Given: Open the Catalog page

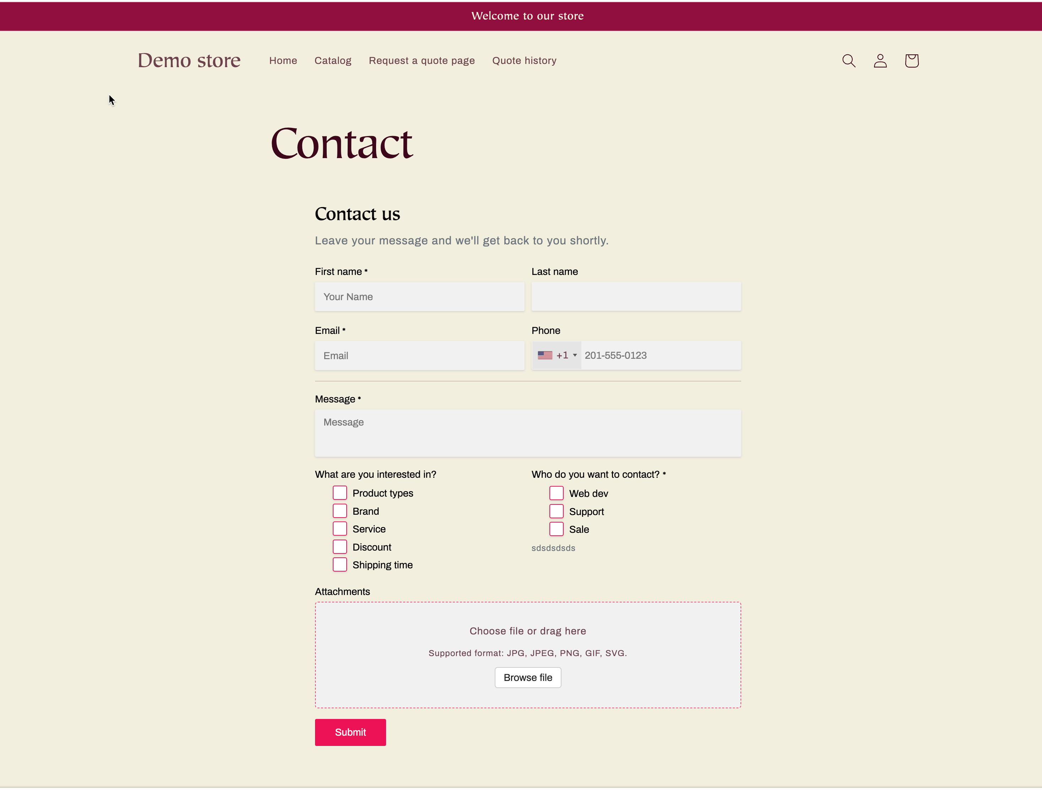Looking at the screenshot, I should point(332,60).
